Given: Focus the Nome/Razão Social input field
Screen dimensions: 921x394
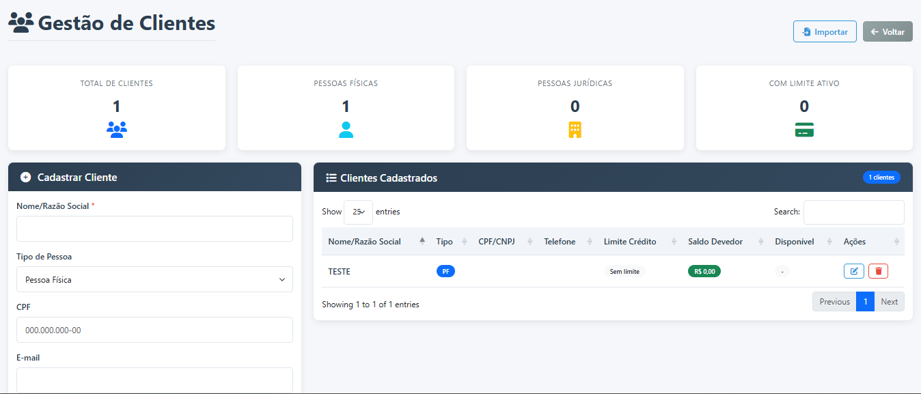Looking at the screenshot, I should [x=154, y=229].
